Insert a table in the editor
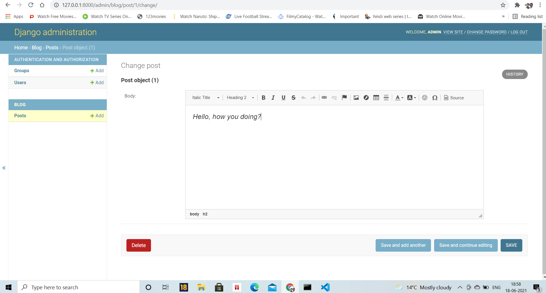546x293 pixels. (x=376, y=98)
